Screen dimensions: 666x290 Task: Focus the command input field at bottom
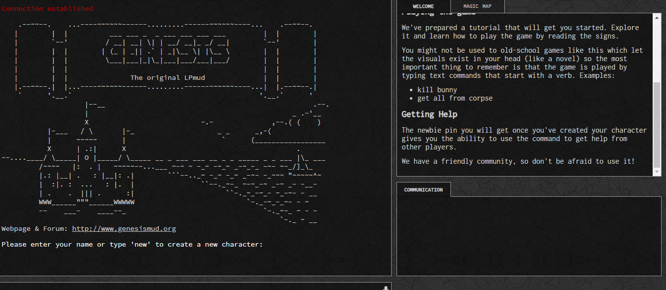tap(190, 287)
